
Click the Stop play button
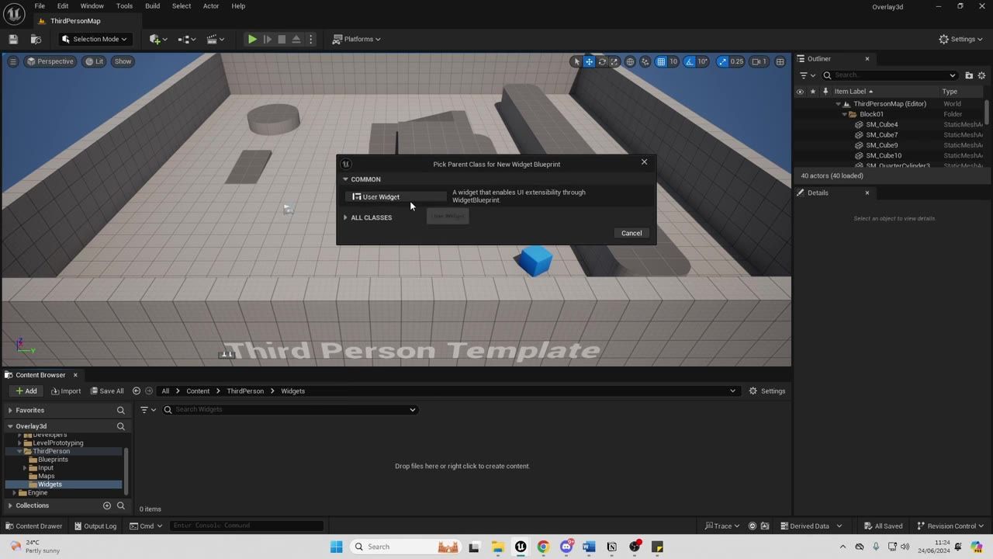click(282, 39)
